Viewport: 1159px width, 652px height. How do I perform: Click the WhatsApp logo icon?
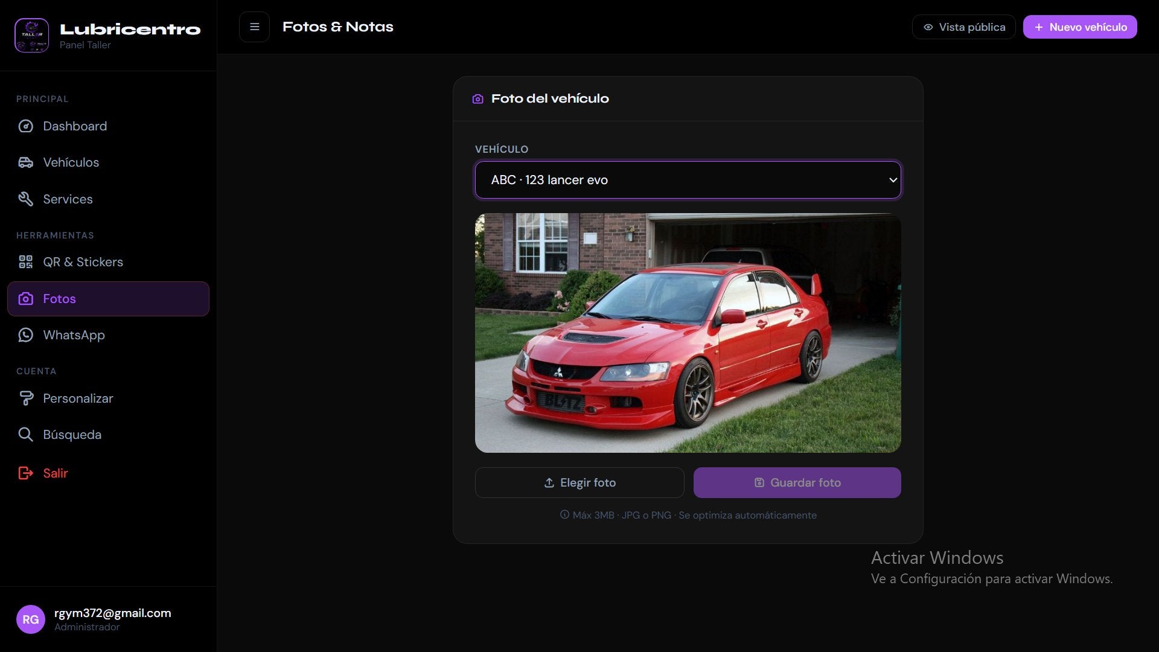click(25, 335)
